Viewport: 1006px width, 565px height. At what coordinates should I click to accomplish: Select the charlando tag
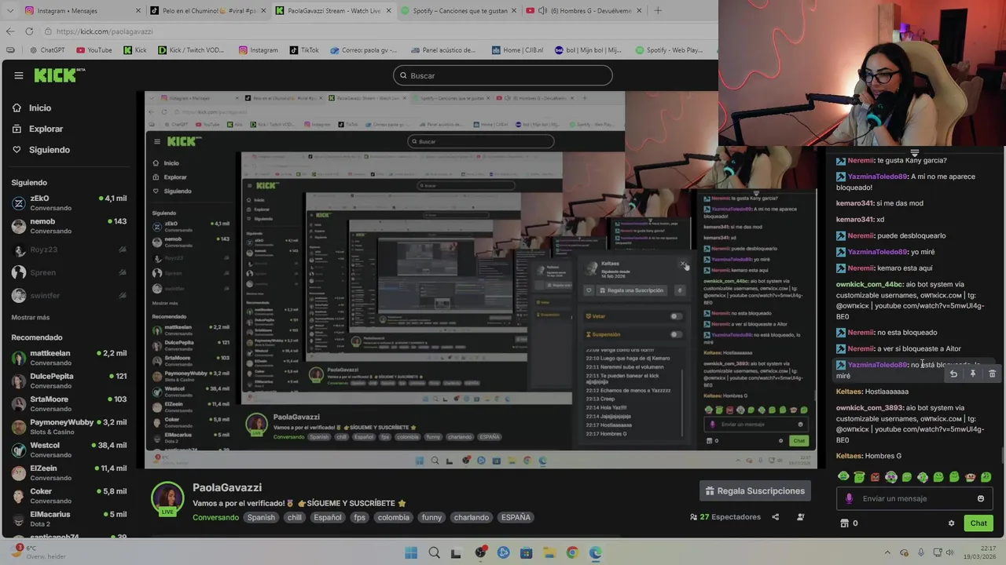[471, 517]
